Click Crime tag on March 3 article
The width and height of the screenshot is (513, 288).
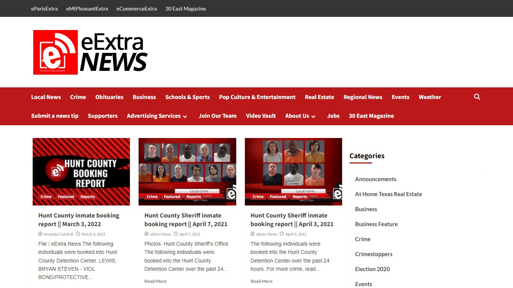tap(46, 196)
